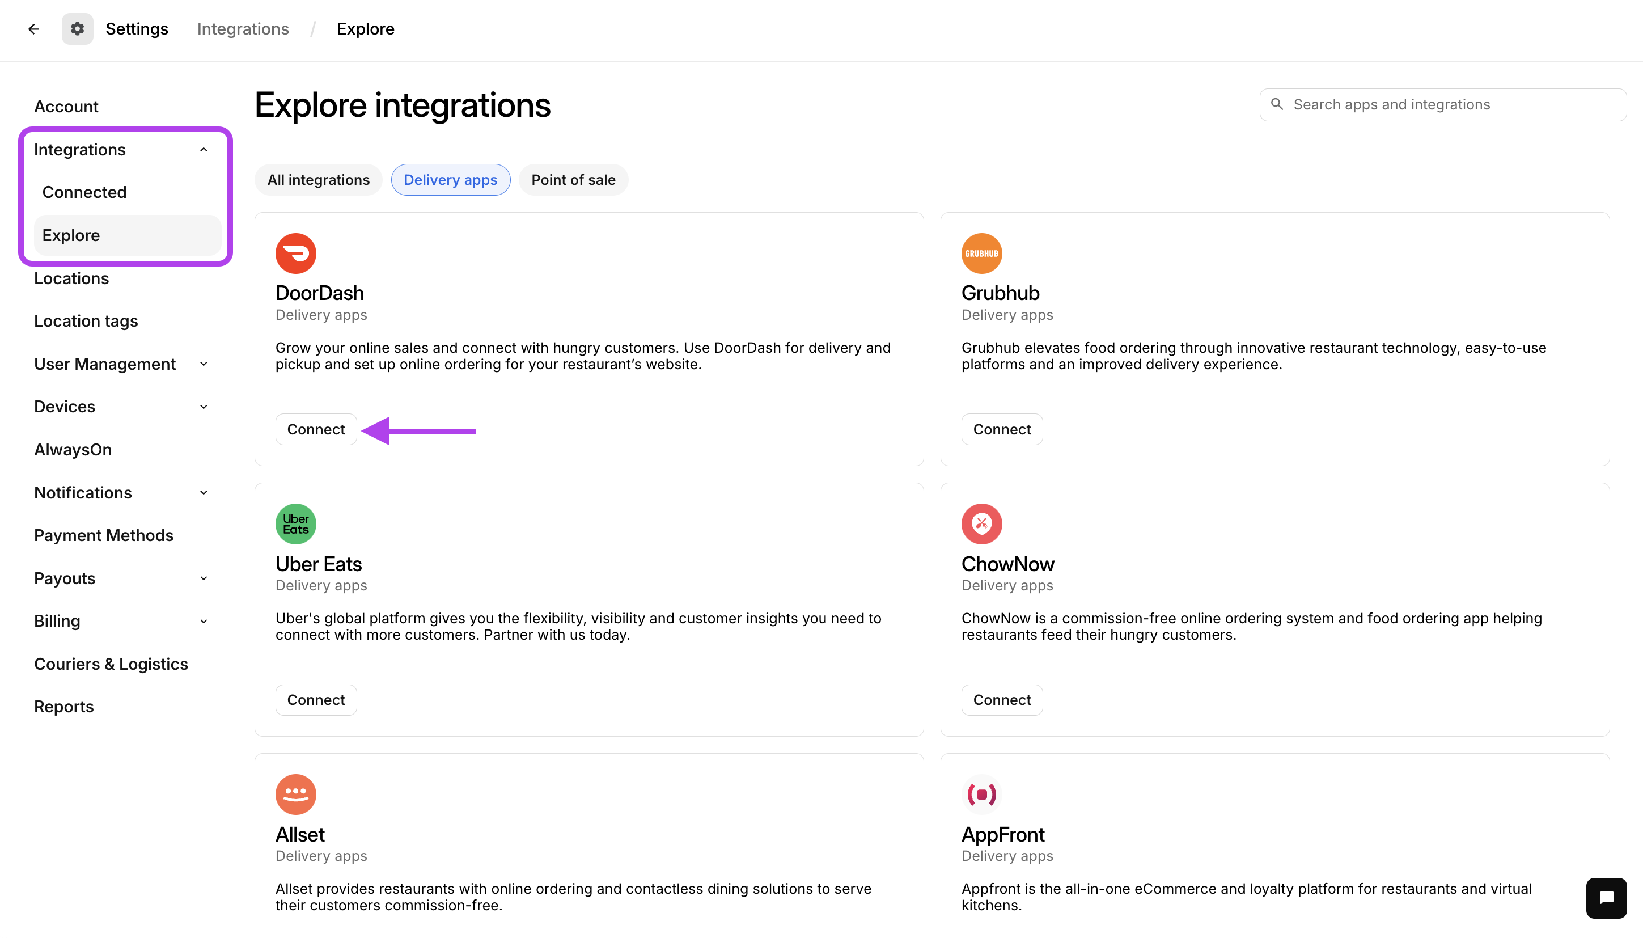
Task: Open Connected integrations in sidebar
Action: point(84,192)
